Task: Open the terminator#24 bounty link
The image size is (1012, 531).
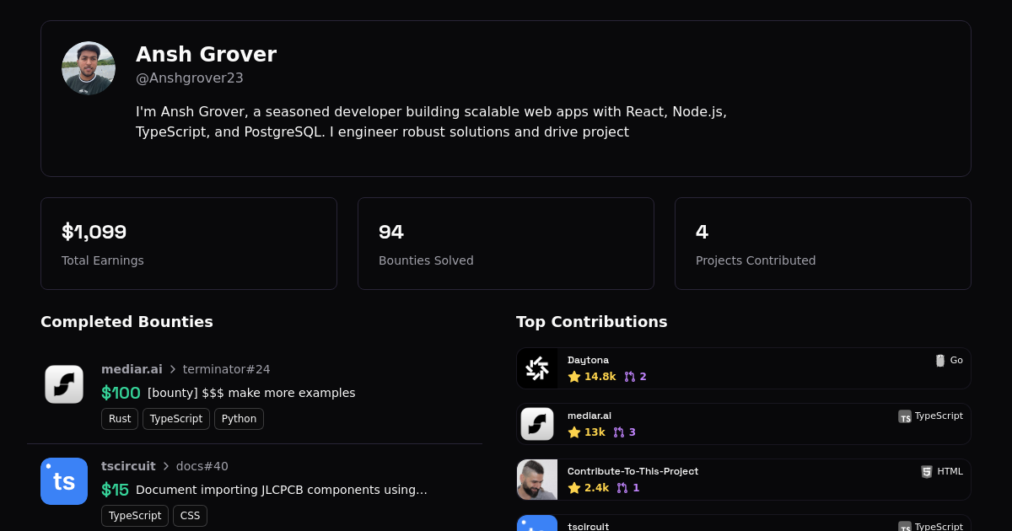Action: [226, 369]
